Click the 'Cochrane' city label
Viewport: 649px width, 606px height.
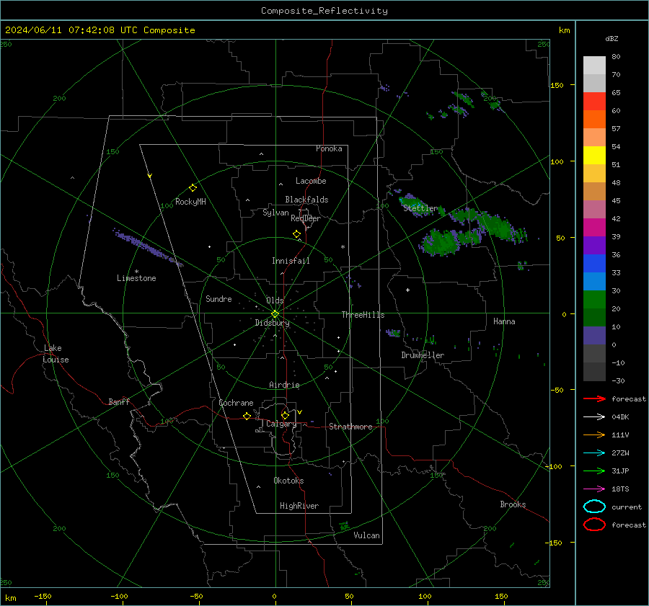click(236, 403)
